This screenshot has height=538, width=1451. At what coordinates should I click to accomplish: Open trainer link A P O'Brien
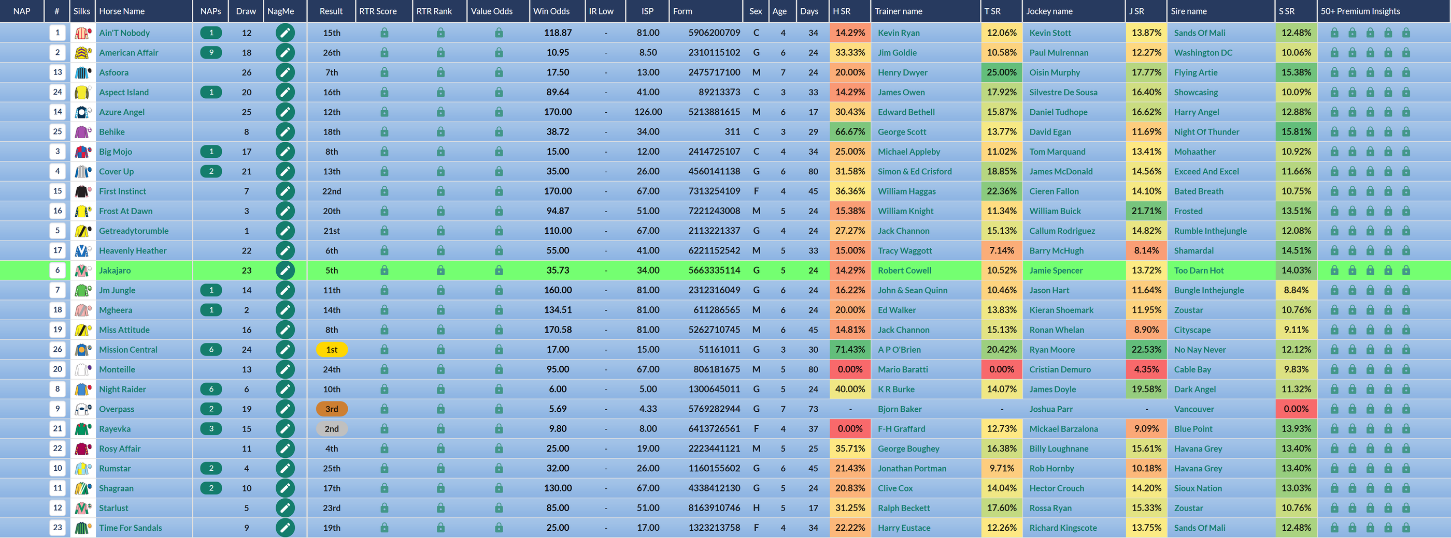click(x=899, y=350)
